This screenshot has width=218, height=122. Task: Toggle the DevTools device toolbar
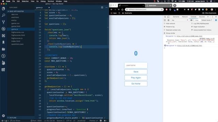click(x=168, y=17)
